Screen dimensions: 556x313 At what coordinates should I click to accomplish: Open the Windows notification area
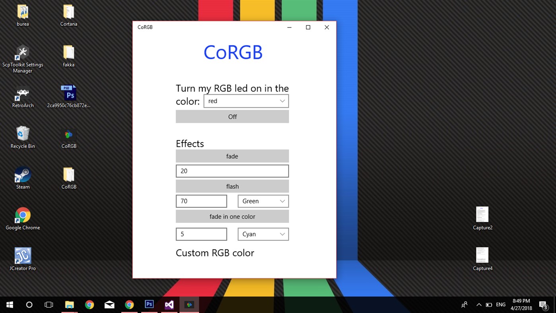coord(543,304)
